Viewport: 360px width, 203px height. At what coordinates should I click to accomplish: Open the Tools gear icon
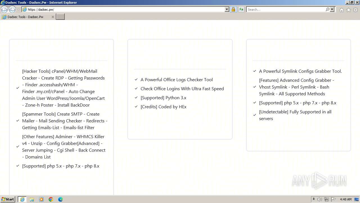coord(355,10)
